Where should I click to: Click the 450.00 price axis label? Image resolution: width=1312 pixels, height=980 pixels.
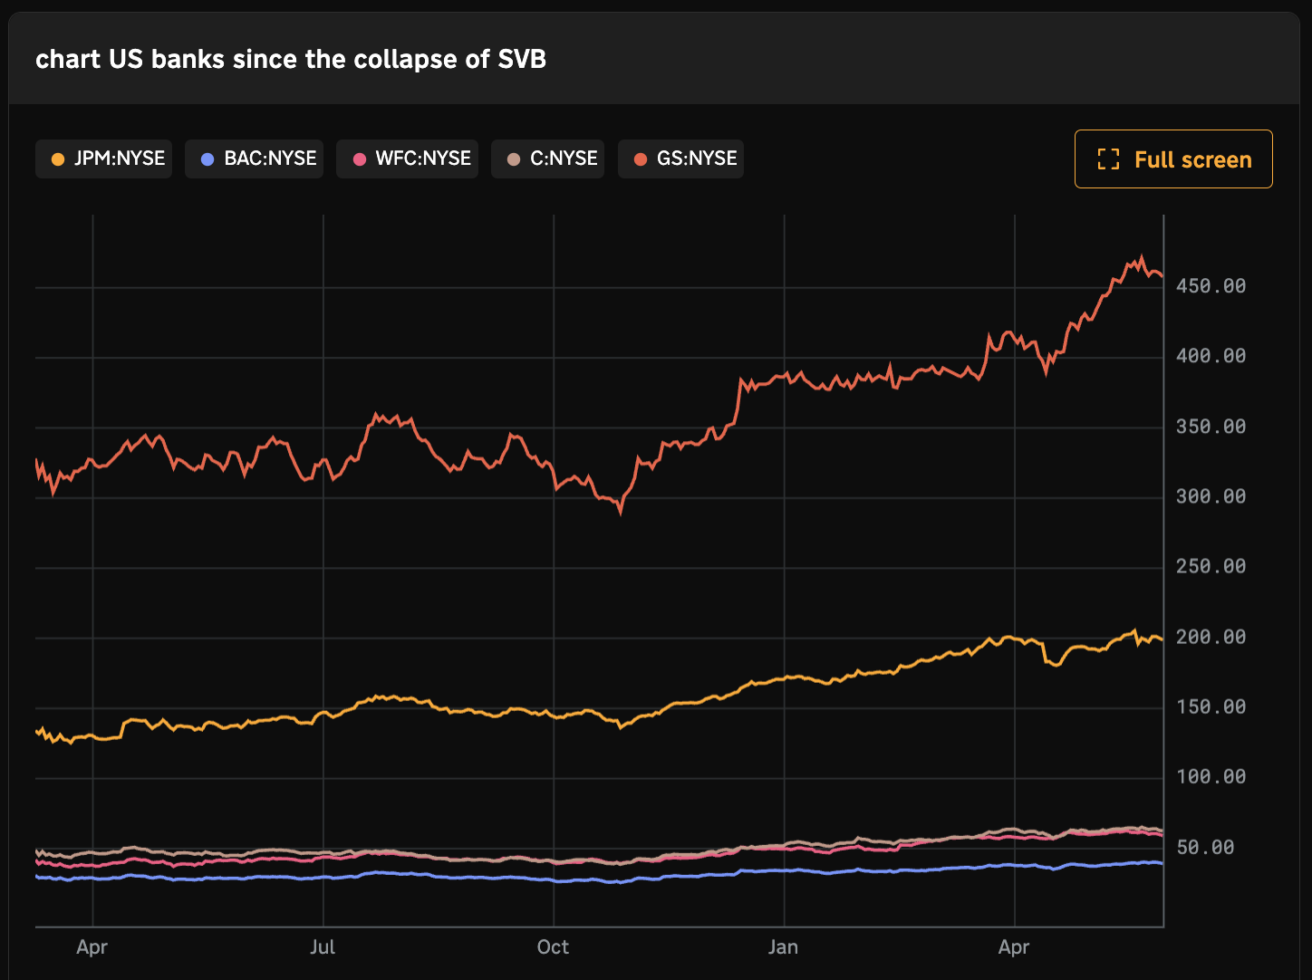(1211, 286)
